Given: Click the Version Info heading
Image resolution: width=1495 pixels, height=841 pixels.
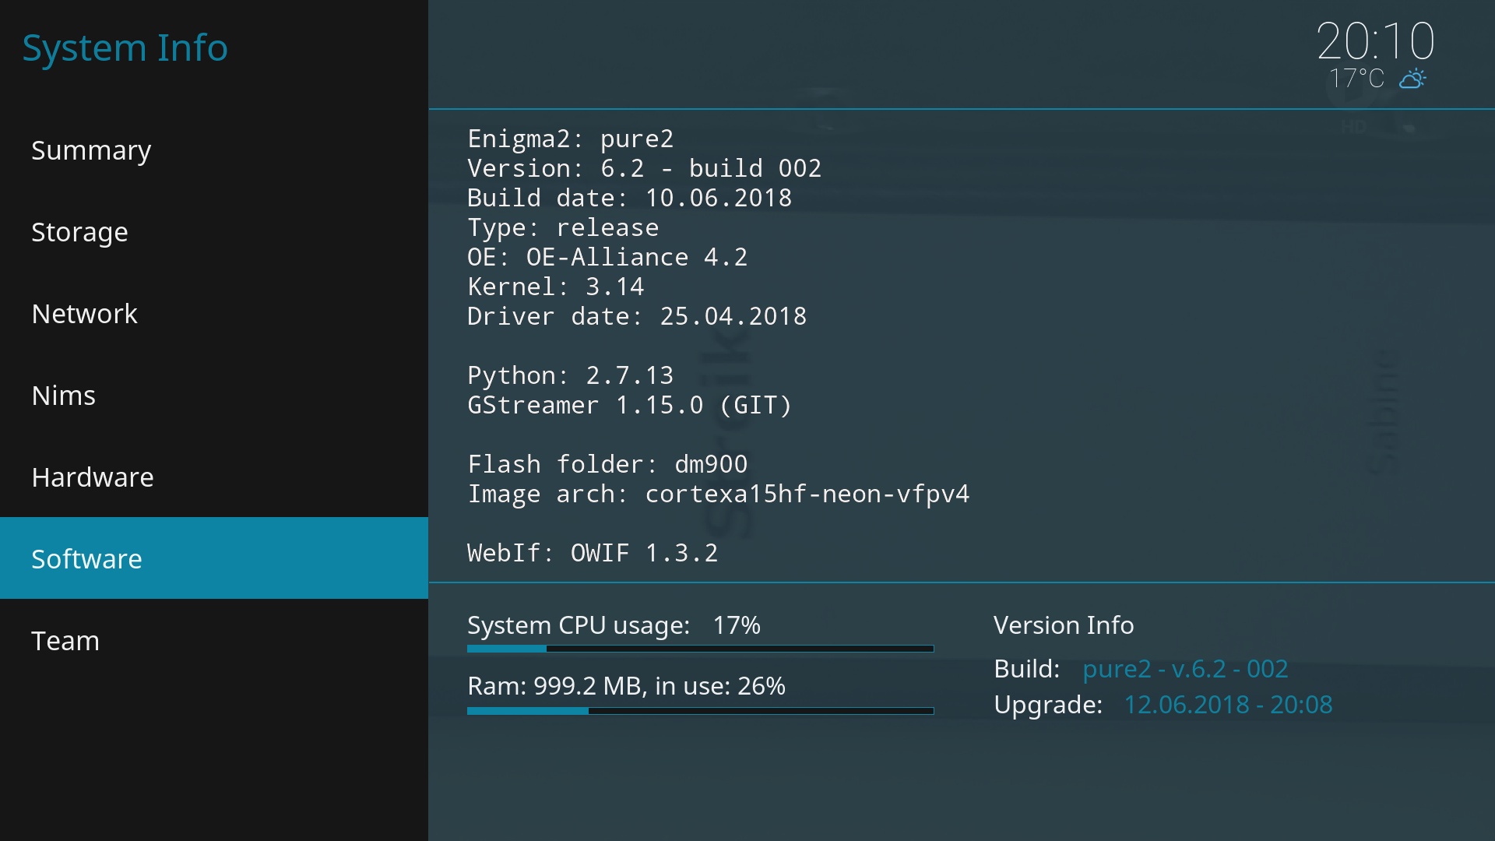Looking at the screenshot, I should tap(1064, 625).
